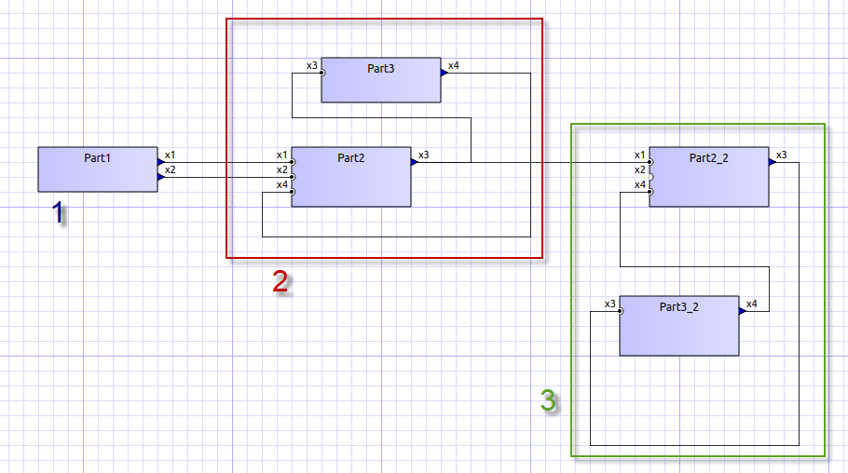Click the Part1 title text
848x473 pixels.
(x=97, y=158)
